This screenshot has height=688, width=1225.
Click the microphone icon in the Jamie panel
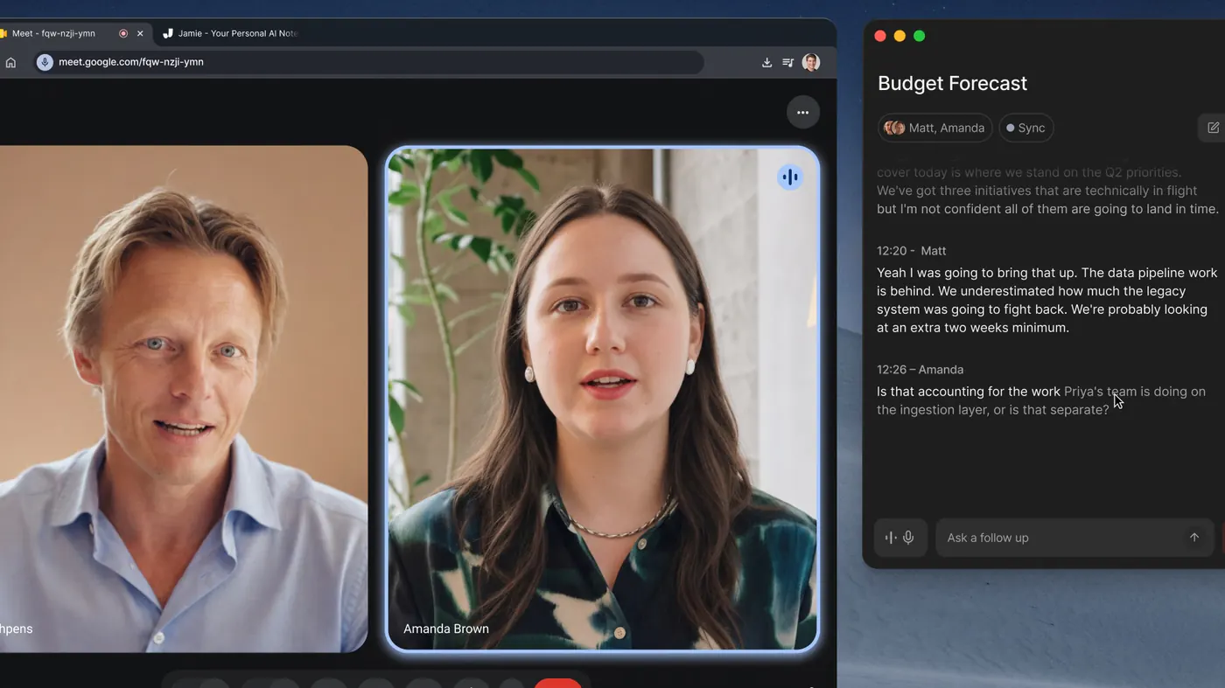[909, 538]
